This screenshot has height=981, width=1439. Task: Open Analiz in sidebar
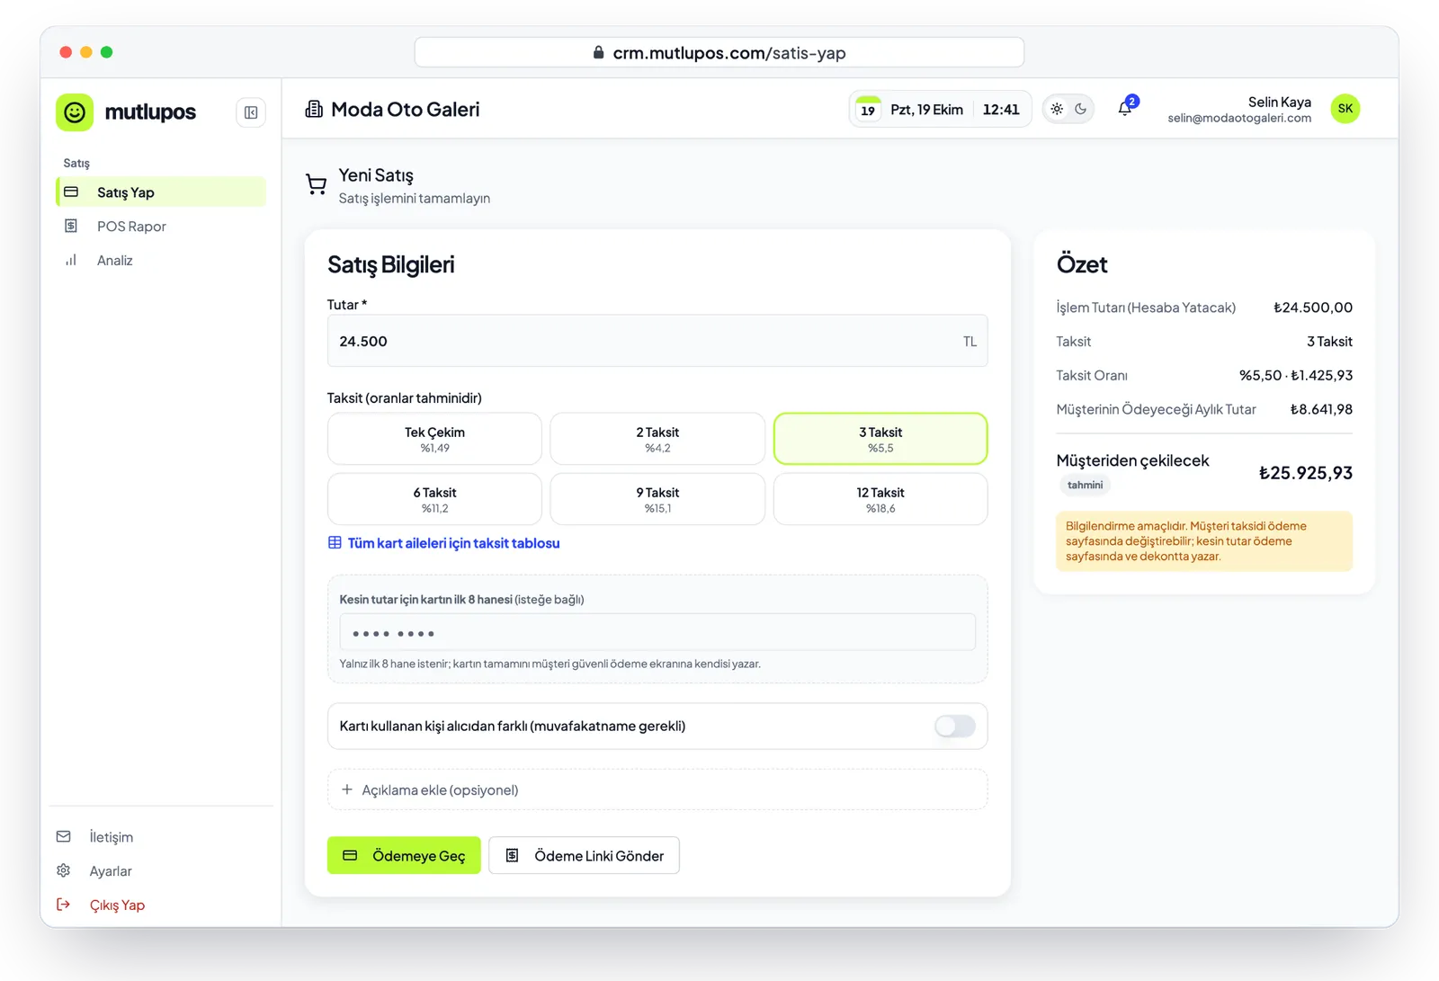(161, 260)
